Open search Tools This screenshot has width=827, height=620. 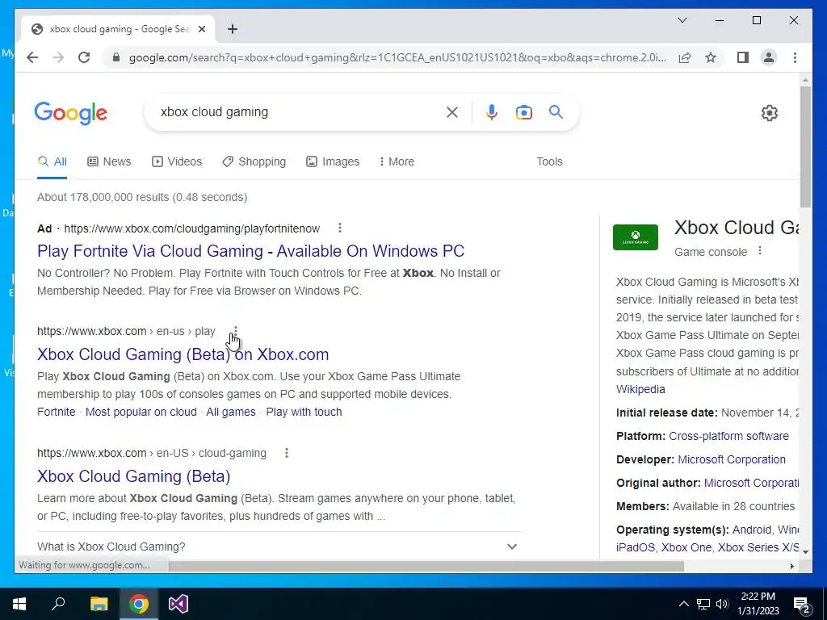coord(549,161)
